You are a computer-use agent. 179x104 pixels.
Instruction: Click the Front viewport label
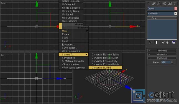4,3
